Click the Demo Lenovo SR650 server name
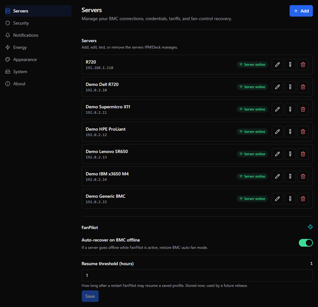The height and width of the screenshot is (307, 318). [107, 151]
